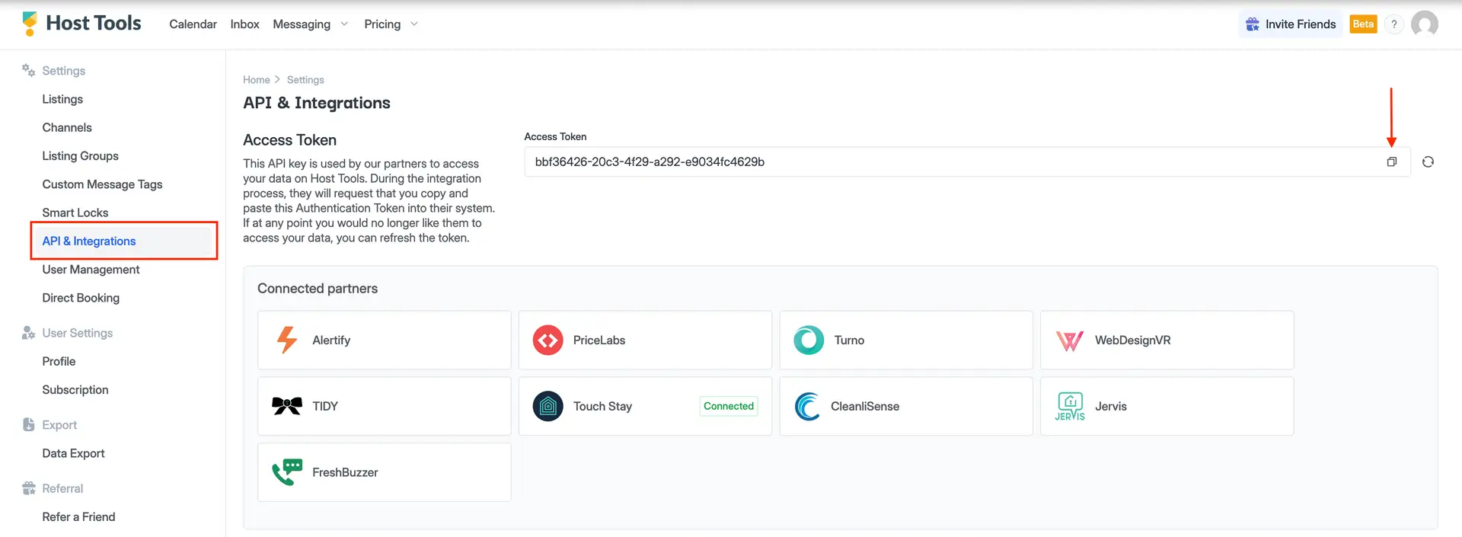Open Smart Locks settings

click(x=75, y=213)
